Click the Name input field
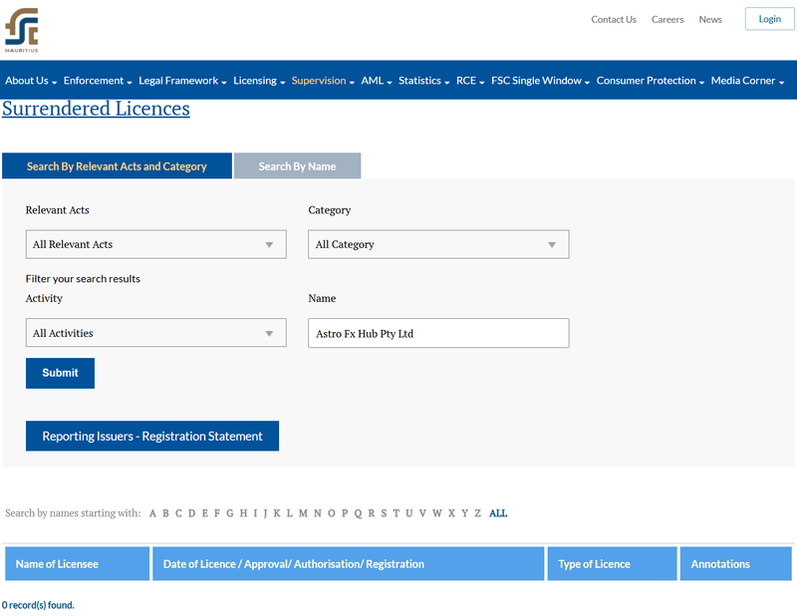 438,333
